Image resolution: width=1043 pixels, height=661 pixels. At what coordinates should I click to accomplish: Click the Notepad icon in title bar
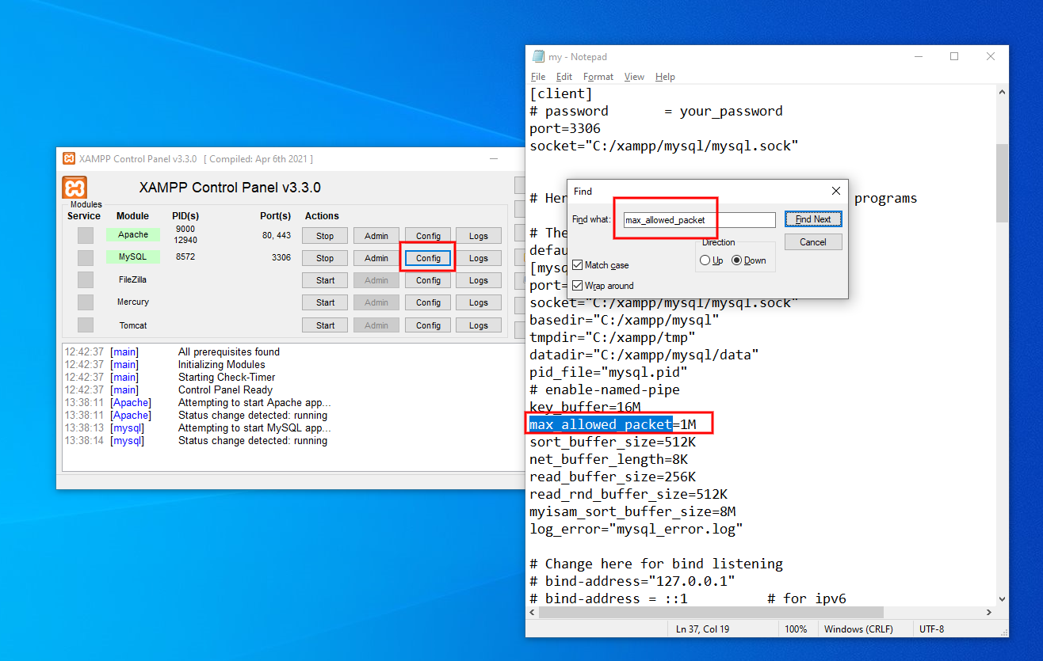coord(538,57)
